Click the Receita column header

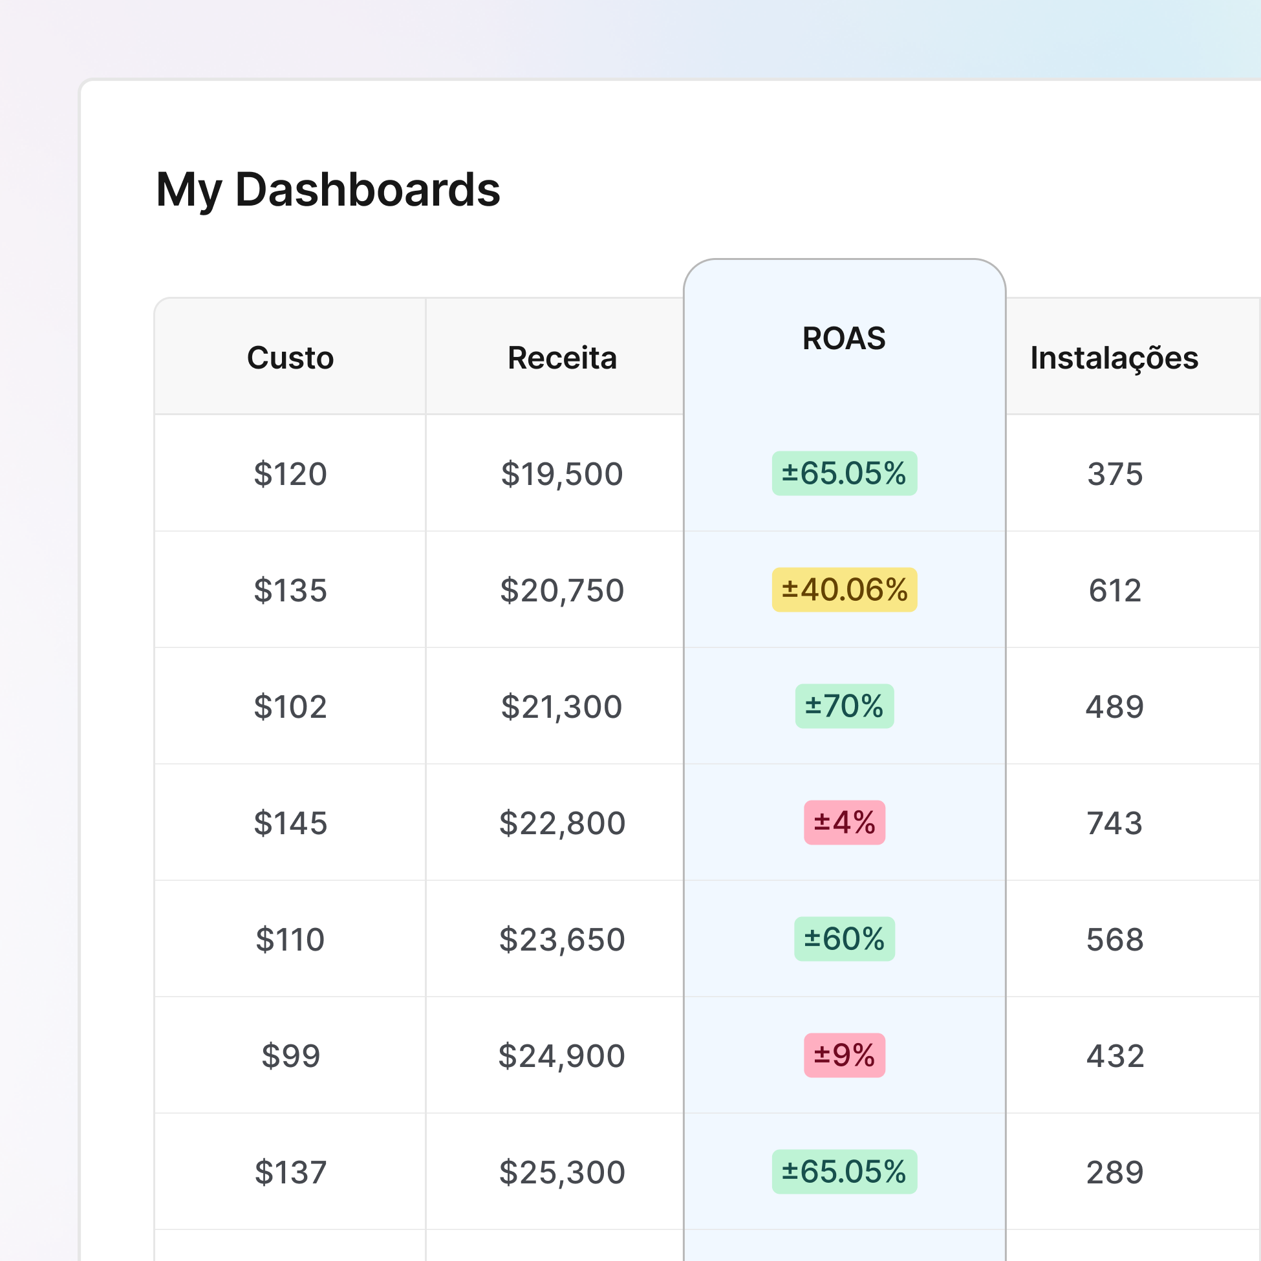coord(562,358)
